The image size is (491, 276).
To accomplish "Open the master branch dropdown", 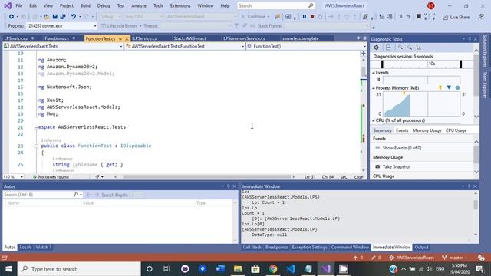I will click(x=455, y=258).
